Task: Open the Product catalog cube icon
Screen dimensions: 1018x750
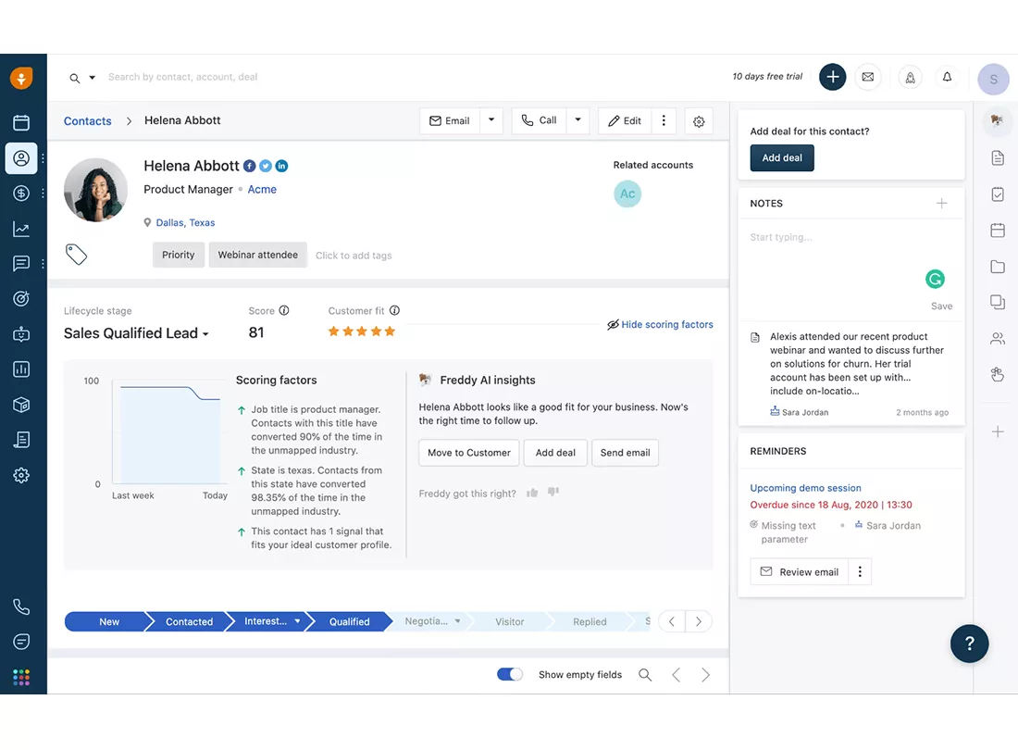Action: [x=22, y=405]
